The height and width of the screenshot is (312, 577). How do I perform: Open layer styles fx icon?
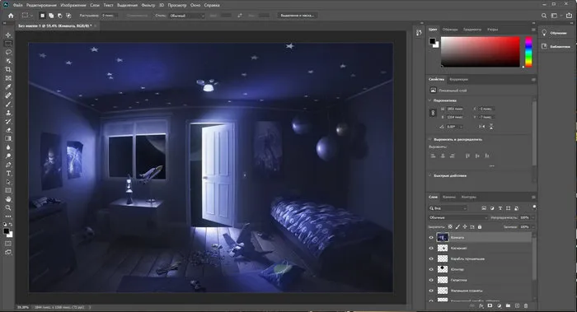481,305
